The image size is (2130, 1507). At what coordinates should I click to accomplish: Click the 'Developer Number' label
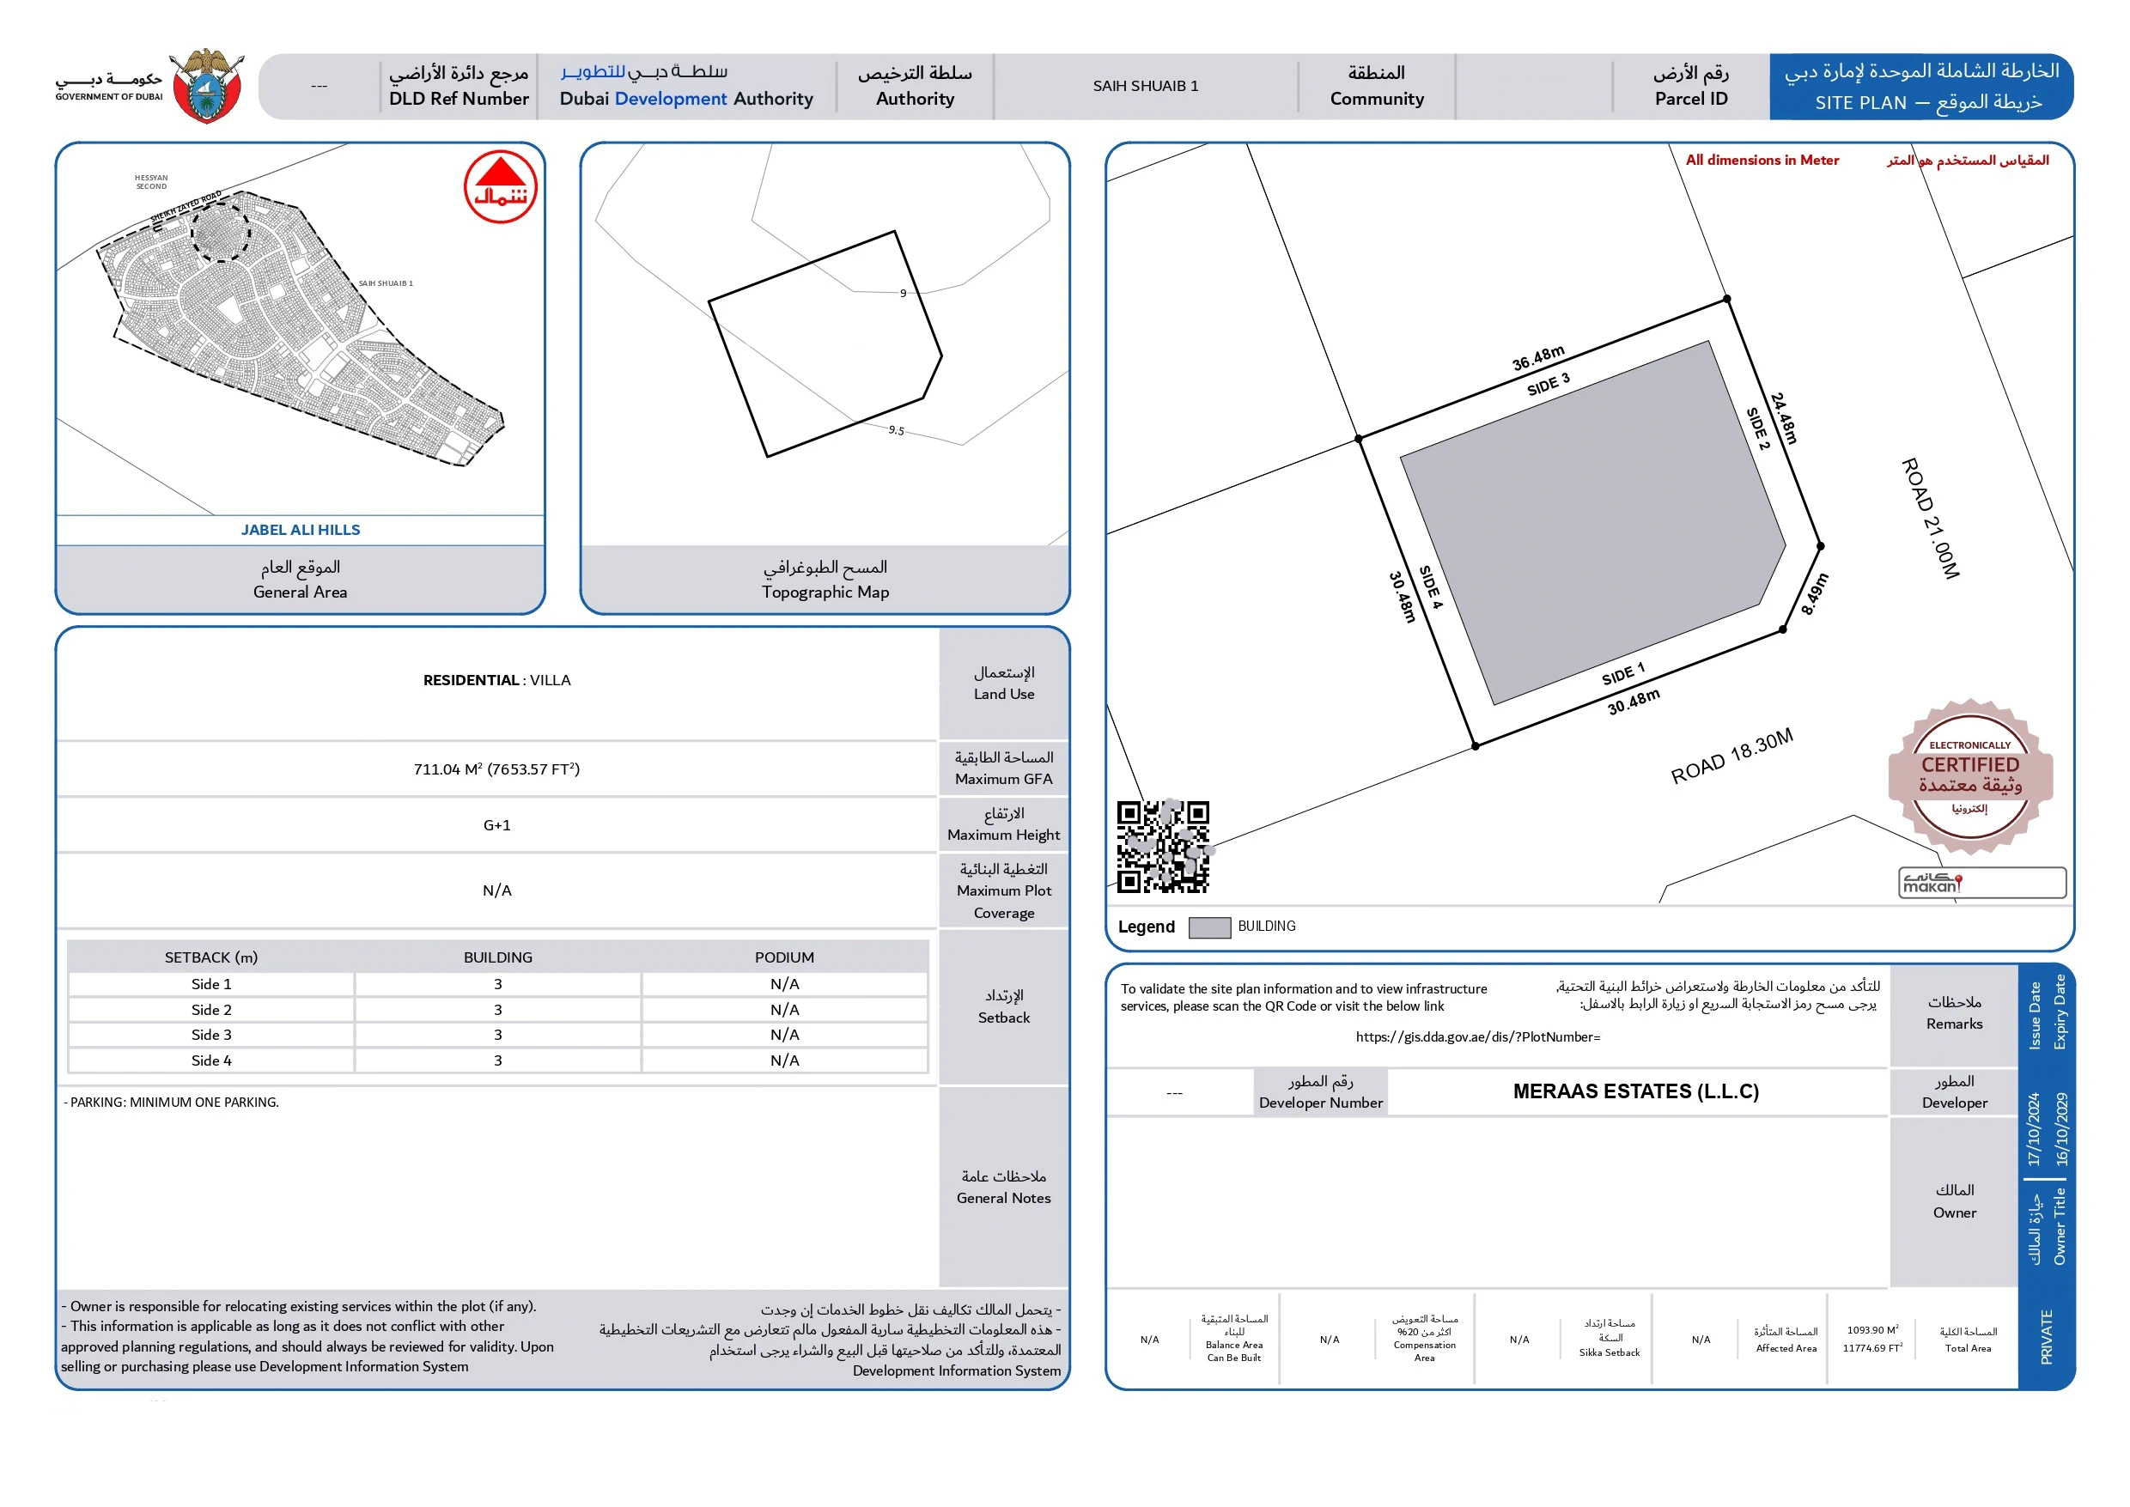click(1321, 1103)
